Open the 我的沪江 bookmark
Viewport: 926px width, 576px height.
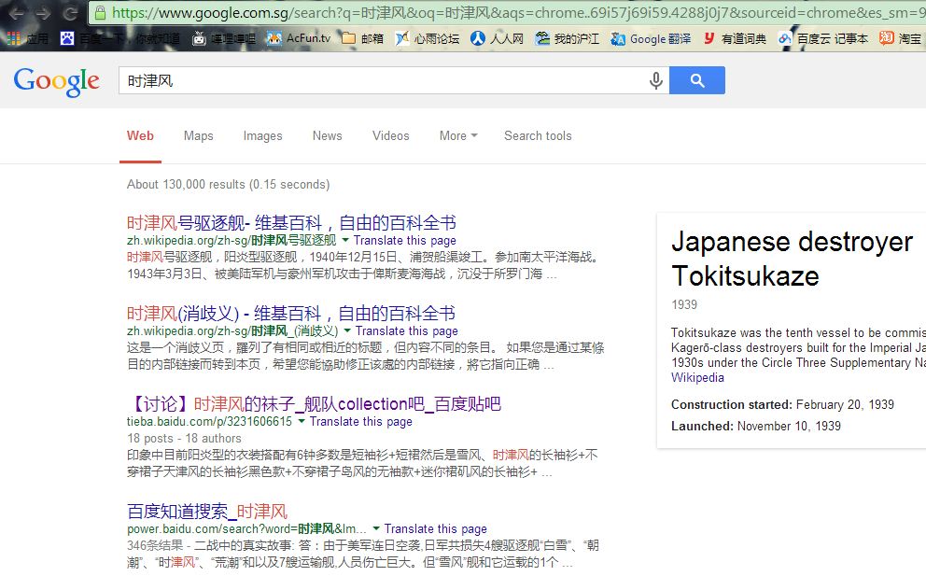coord(567,39)
